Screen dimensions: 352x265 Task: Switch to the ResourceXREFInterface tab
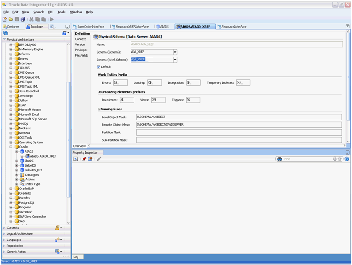pos(130,27)
